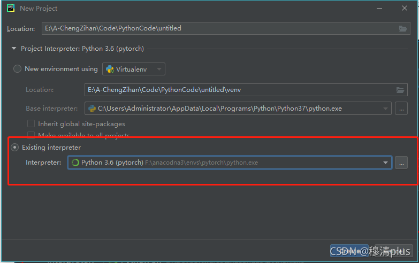The image size is (419, 263).
Task: Click the Cancel button
Action: [x=394, y=251]
